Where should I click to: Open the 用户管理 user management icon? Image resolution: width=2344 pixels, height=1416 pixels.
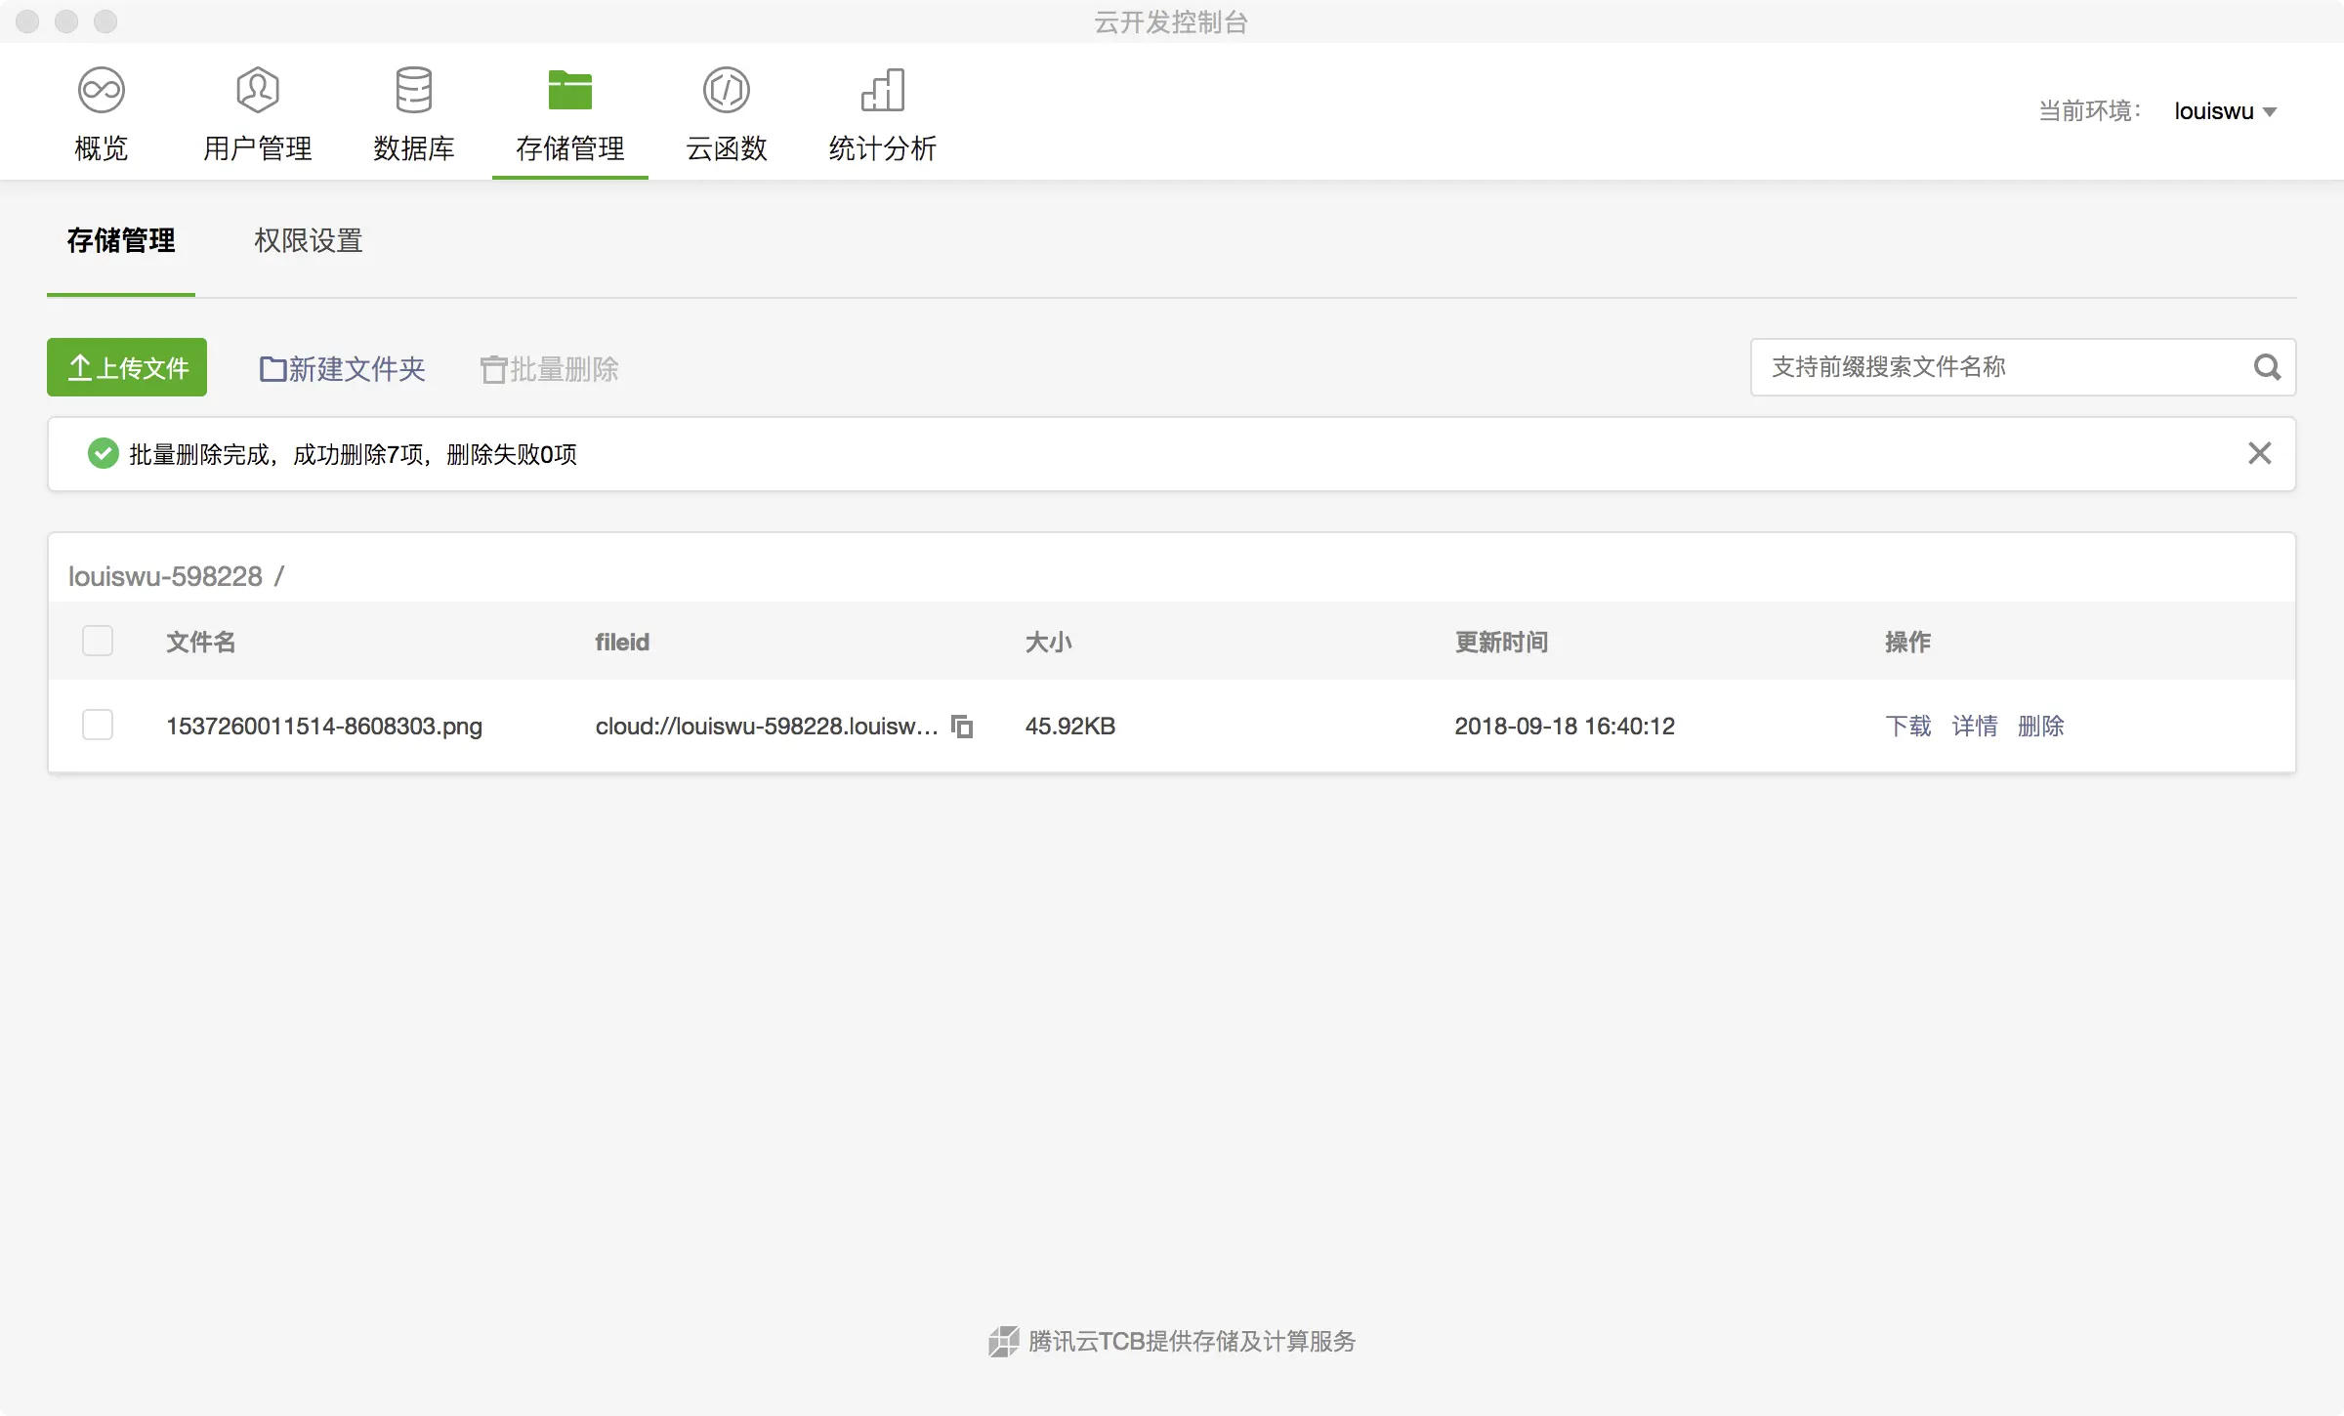point(258,91)
